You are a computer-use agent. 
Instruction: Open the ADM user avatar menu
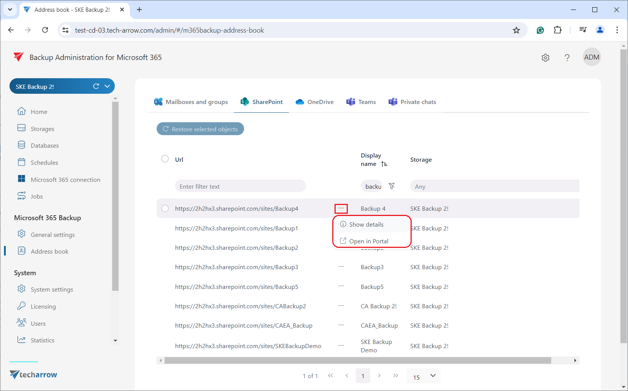(x=591, y=57)
